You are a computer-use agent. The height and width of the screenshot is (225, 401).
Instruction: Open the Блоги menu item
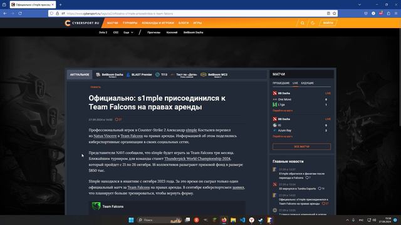184,23
